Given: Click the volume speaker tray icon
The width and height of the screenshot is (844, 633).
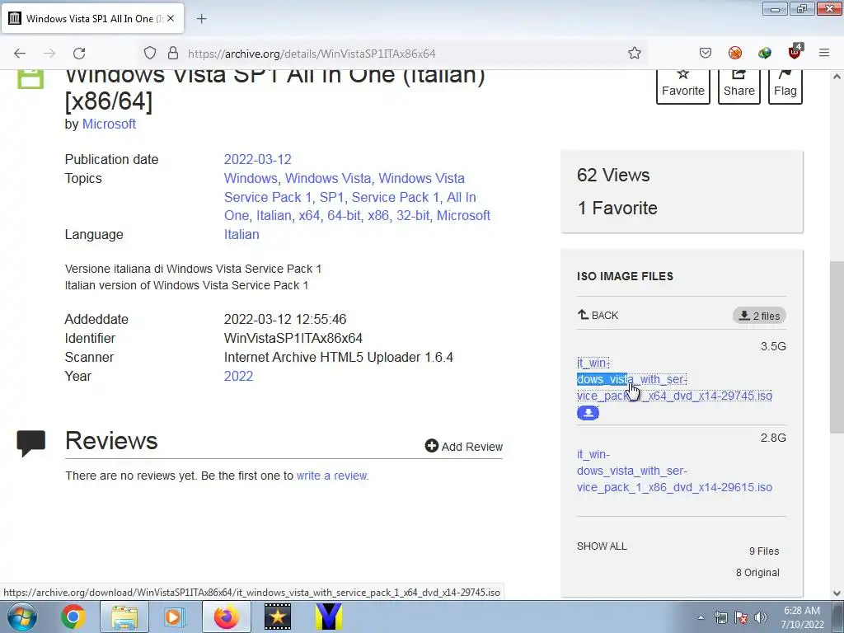Looking at the screenshot, I should [761, 617].
